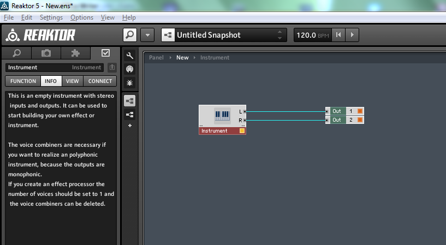Open the File menu
Image resolution: width=446 pixels, height=245 pixels.
point(9,17)
